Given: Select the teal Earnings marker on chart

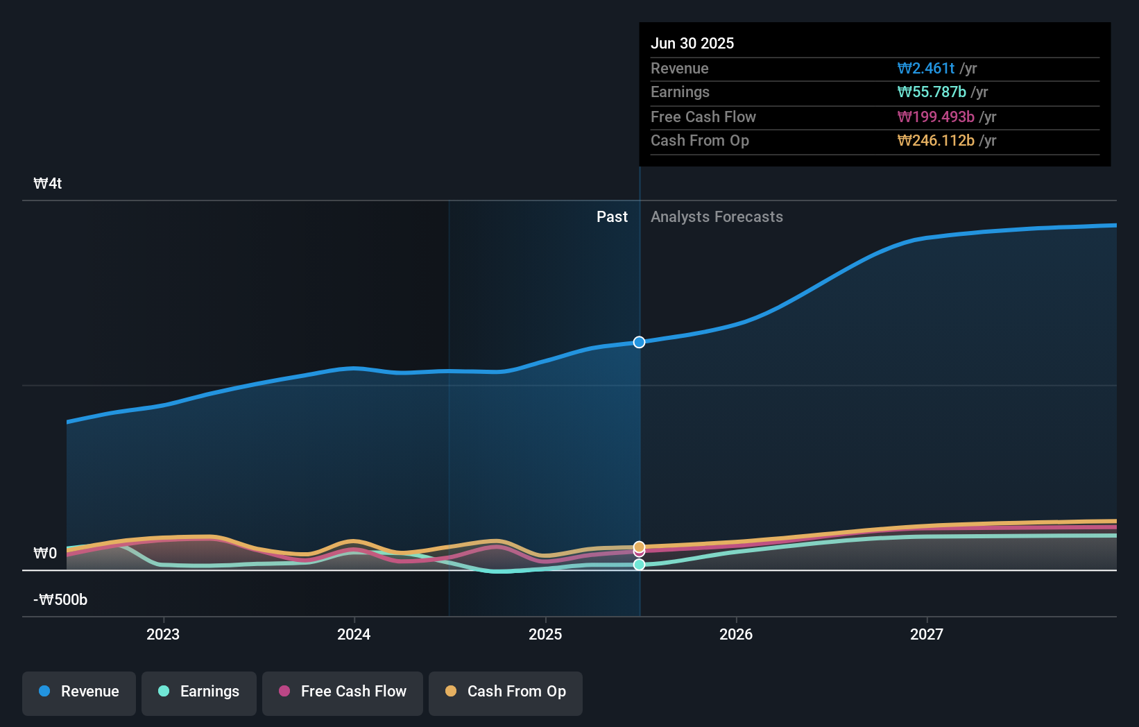Looking at the screenshot, I should (x=638, y=564).
